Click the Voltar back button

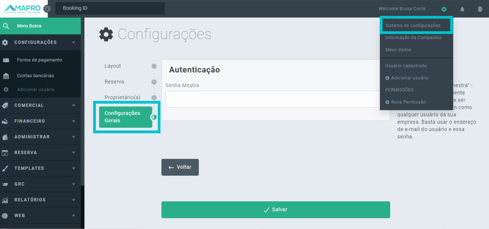pos(180,167)
